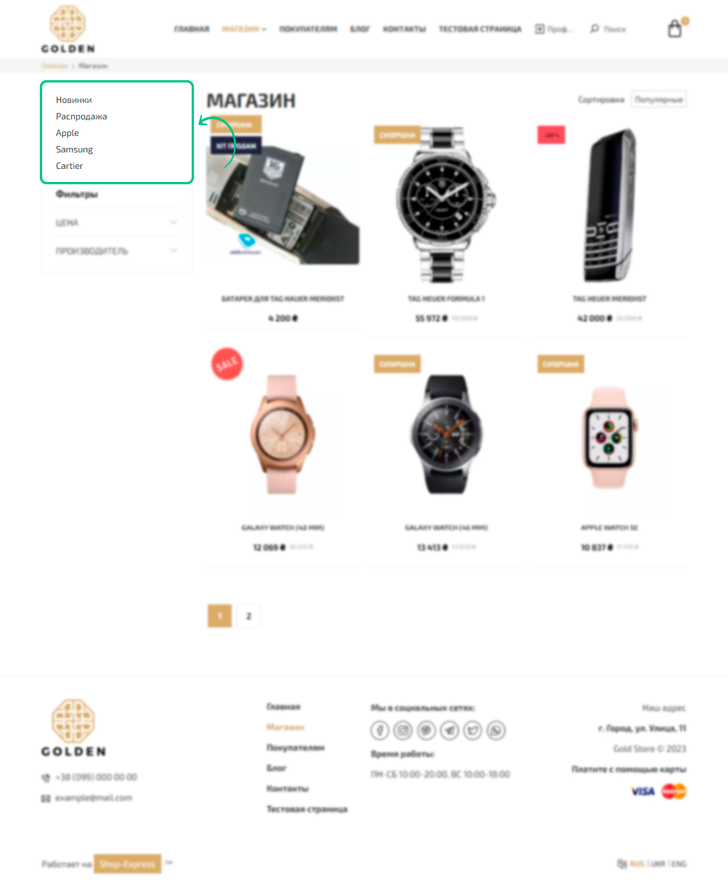The image size is (728, 886).
Task: Open the shopping cart bag icon
Action: pyautogui.click(x=675, y=28)
